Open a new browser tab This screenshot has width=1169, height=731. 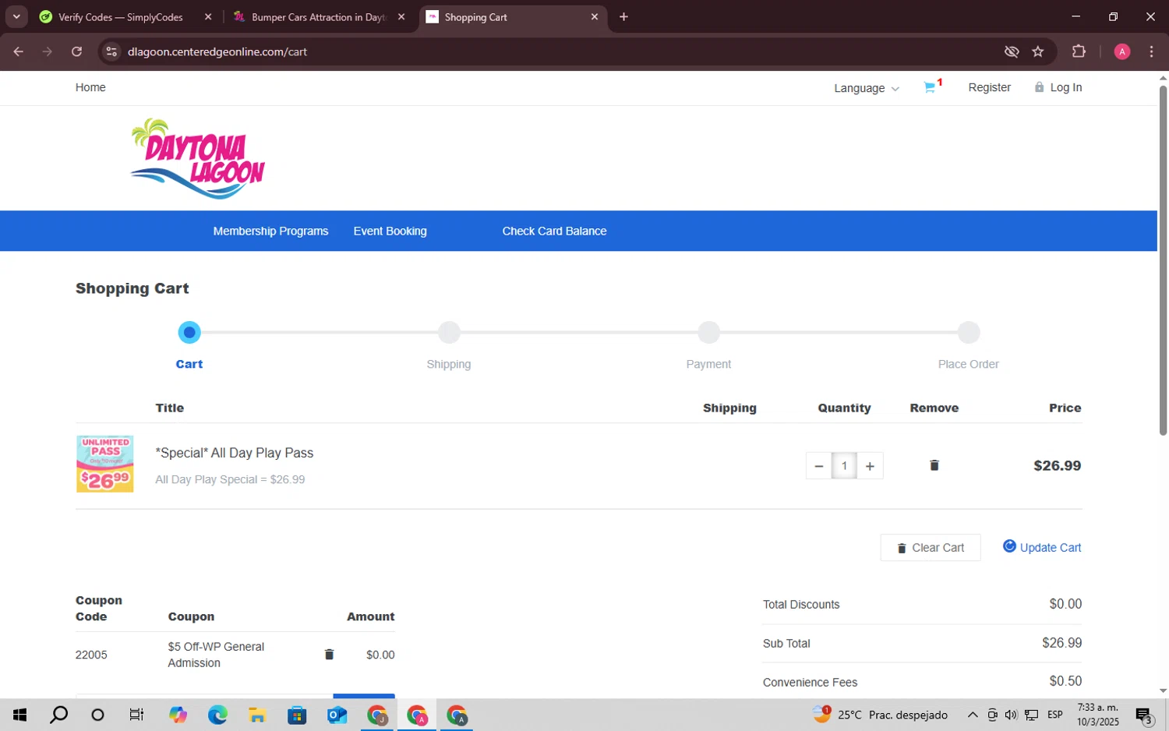[623, 17]
